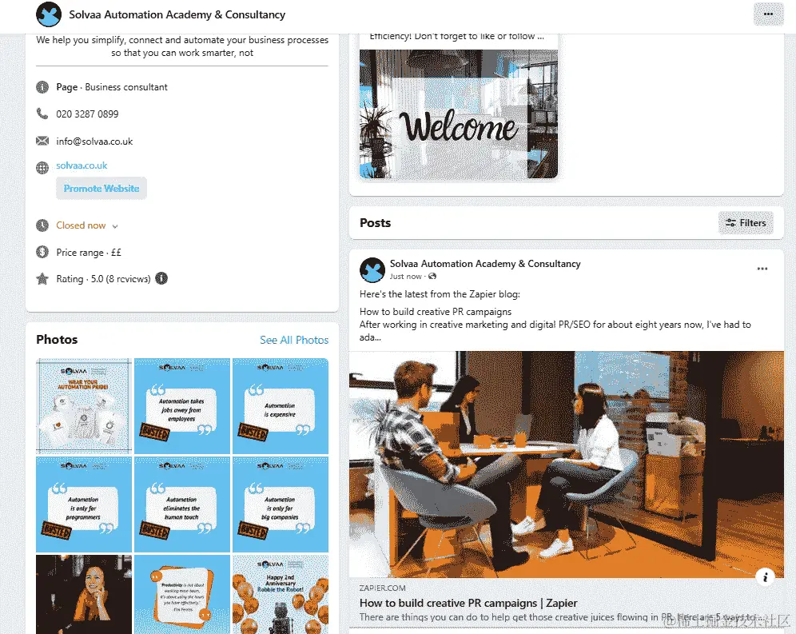Open the page options three-dot menu at top

[x=768, y=14]
